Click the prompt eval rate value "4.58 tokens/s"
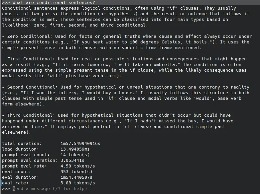The image size is (260, 194). 77,166
